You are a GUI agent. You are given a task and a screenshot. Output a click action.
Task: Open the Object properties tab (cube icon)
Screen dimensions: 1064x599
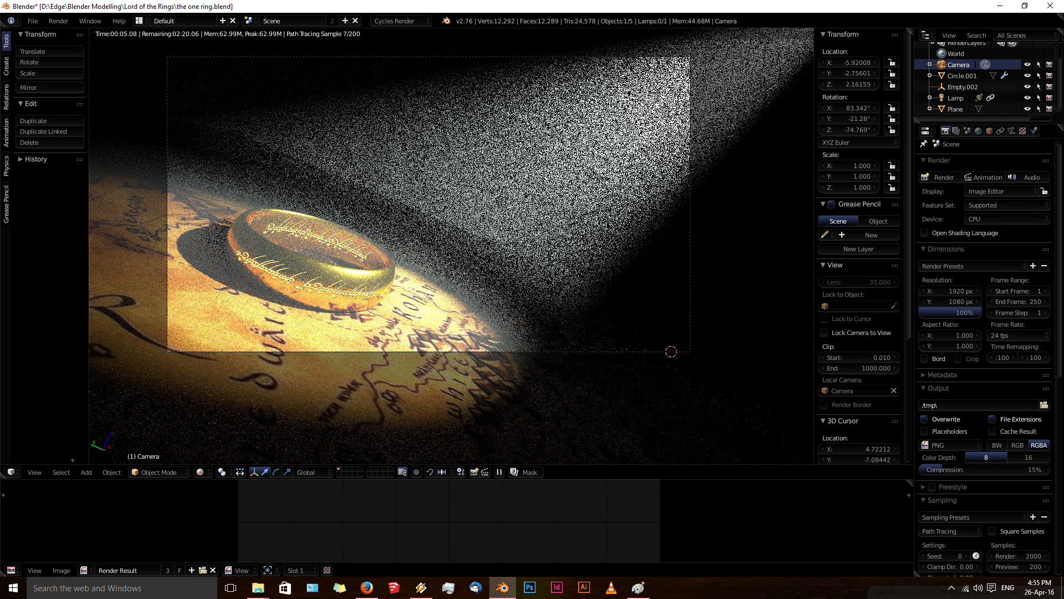coord(989,131)
